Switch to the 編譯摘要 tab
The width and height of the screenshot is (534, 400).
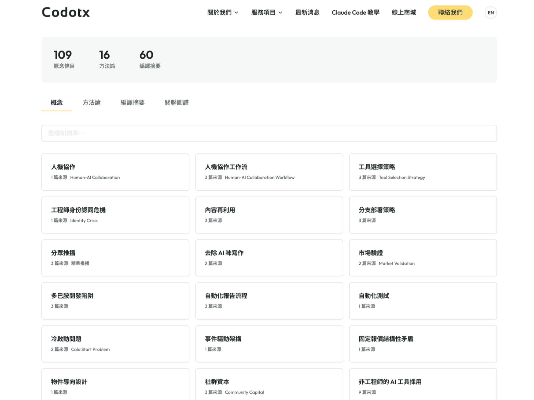coord(132,103)
